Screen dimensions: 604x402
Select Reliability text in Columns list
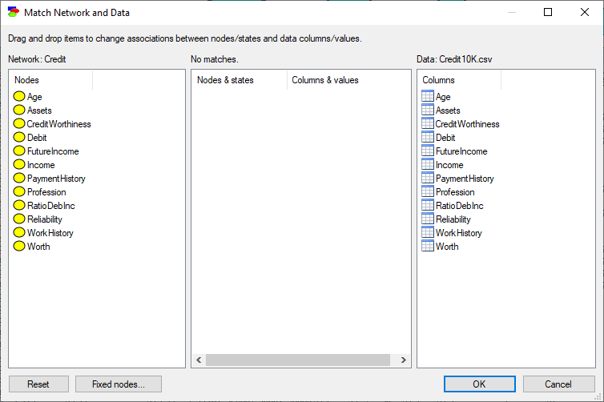(453, 219)
